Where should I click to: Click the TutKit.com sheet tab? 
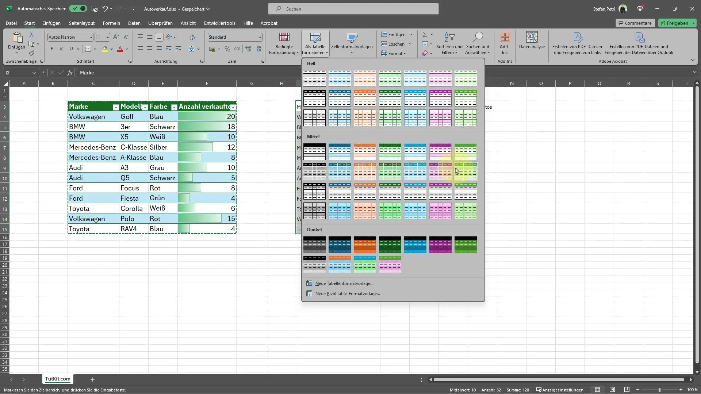(57, 379)
